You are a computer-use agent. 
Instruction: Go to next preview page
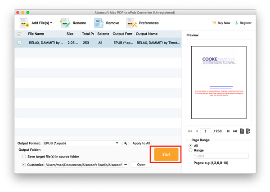tap(228, 131)
